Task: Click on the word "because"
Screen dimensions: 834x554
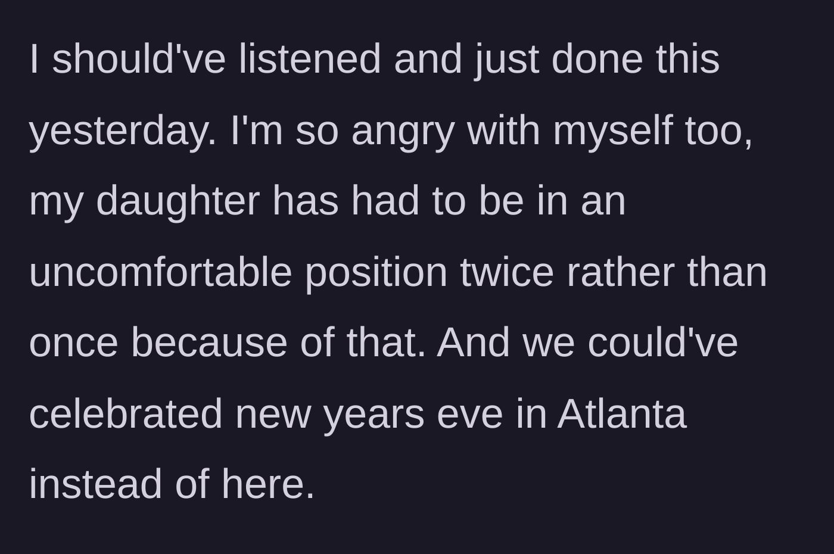Action: point(208,343)
